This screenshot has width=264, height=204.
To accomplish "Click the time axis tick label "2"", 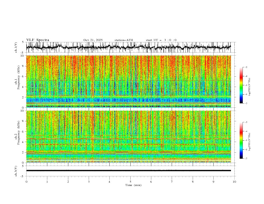I will pos(68,182).
